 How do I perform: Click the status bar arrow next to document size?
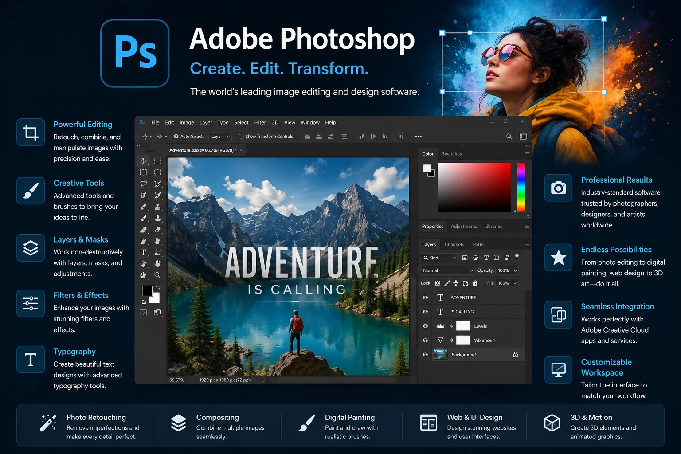264,380
